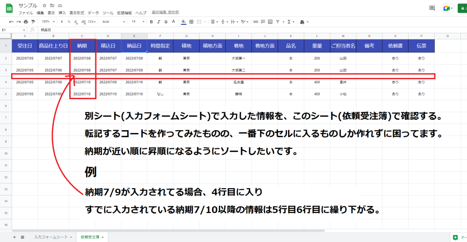Open the horizontal align dropdown
This screenshot has height=242, width=467.
tap(214, 22)
